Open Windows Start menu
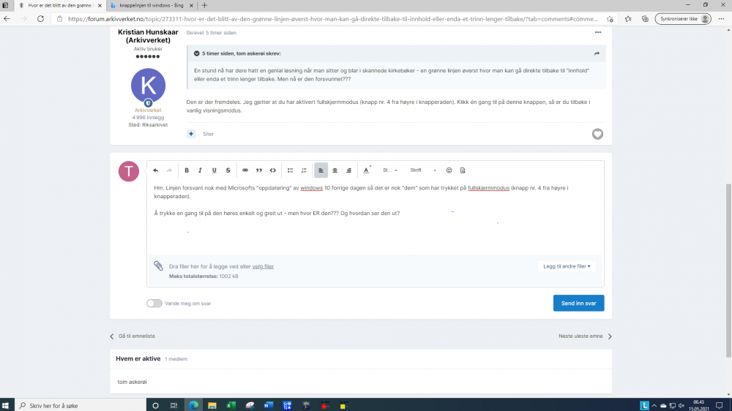The image size is (732, 411). click(6, 405)
